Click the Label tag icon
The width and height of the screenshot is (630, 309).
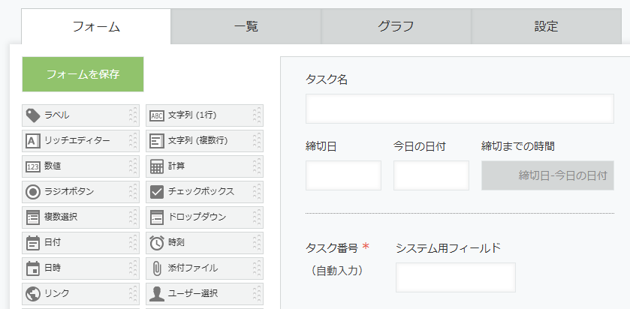pyautogui.click(x=33, y=115)
